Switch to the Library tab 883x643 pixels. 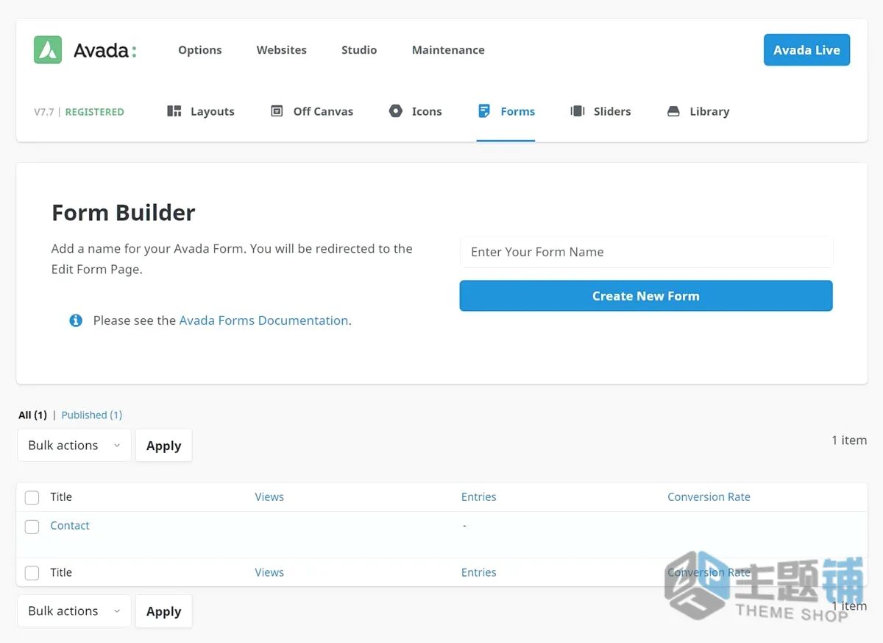pos(698,111)
